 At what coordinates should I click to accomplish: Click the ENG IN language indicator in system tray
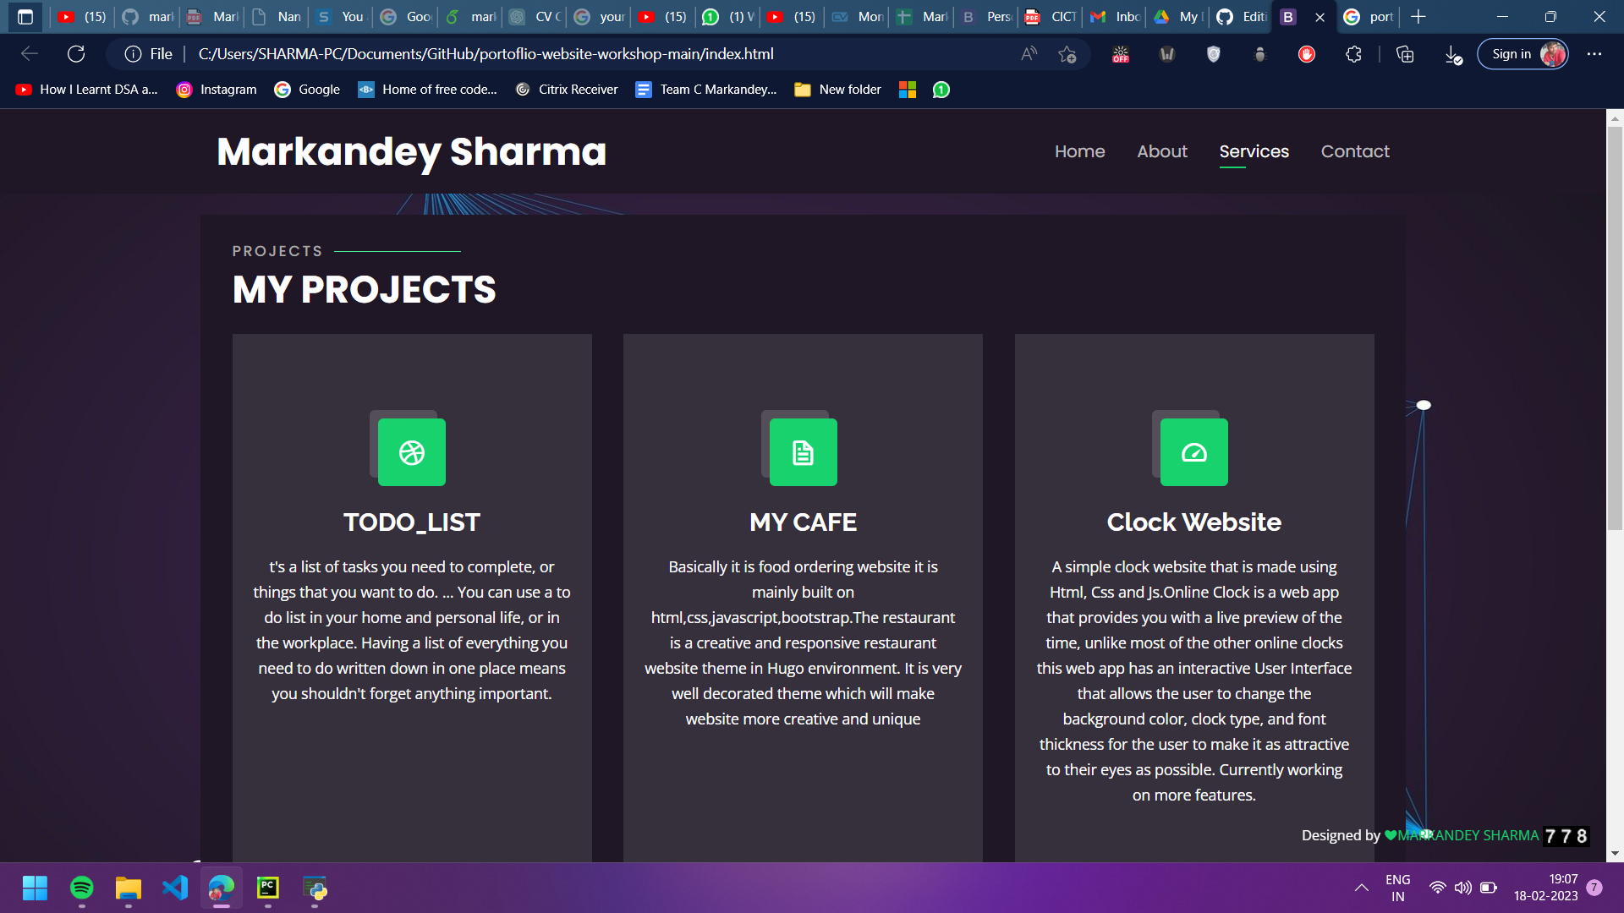(x=1397, y=888)
